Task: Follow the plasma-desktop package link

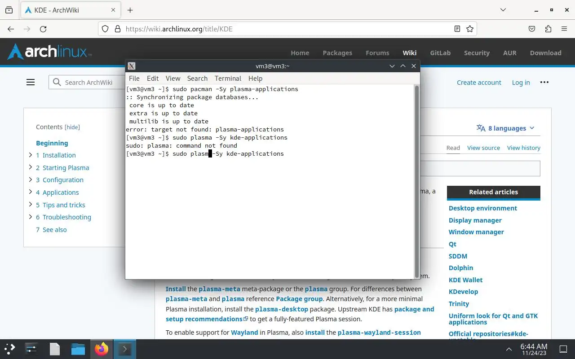Action: point(282,309)
